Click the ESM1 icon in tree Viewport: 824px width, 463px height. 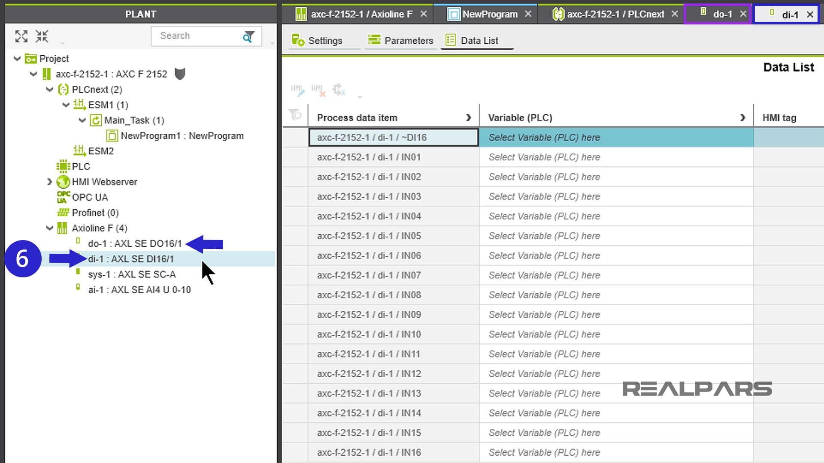point(79,104)
